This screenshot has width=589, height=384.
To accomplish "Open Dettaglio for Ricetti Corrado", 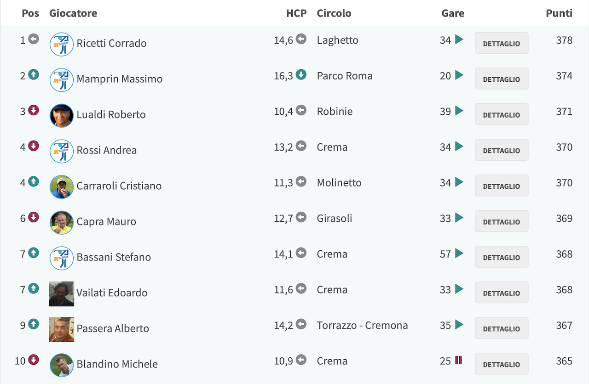I will point(502,43).
